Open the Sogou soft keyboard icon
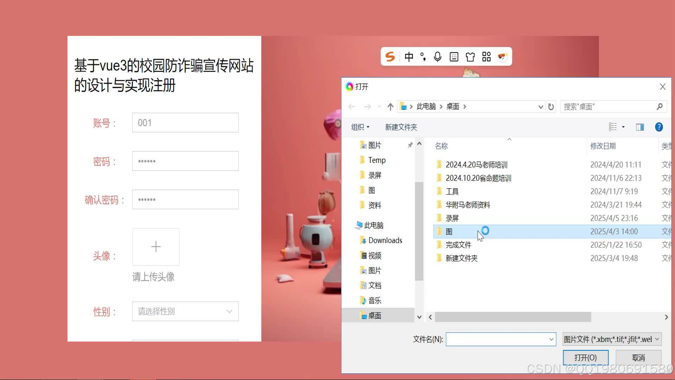The height and width of the screenshot is (380, 675). click(454, 57)
